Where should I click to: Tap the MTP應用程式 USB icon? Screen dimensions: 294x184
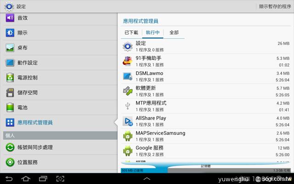128,106
